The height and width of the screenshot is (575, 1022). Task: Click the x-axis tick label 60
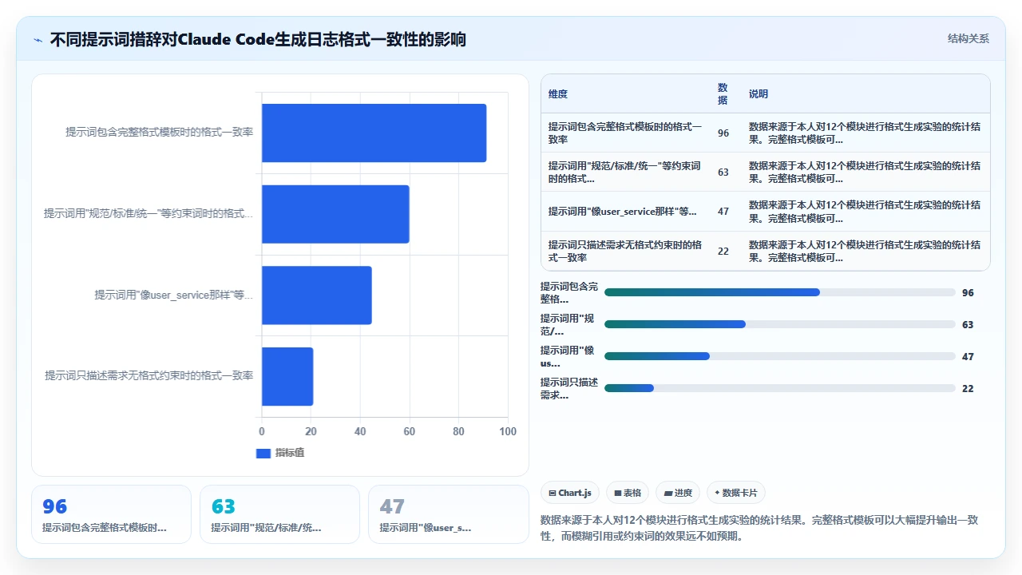click(x=410, y=431)
